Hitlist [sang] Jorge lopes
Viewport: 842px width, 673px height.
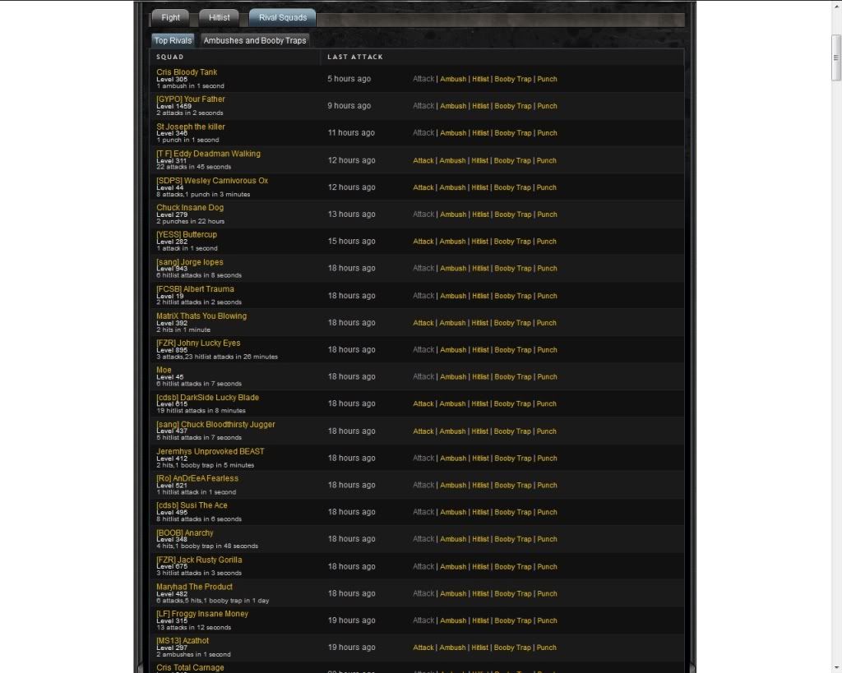(480, 269)
